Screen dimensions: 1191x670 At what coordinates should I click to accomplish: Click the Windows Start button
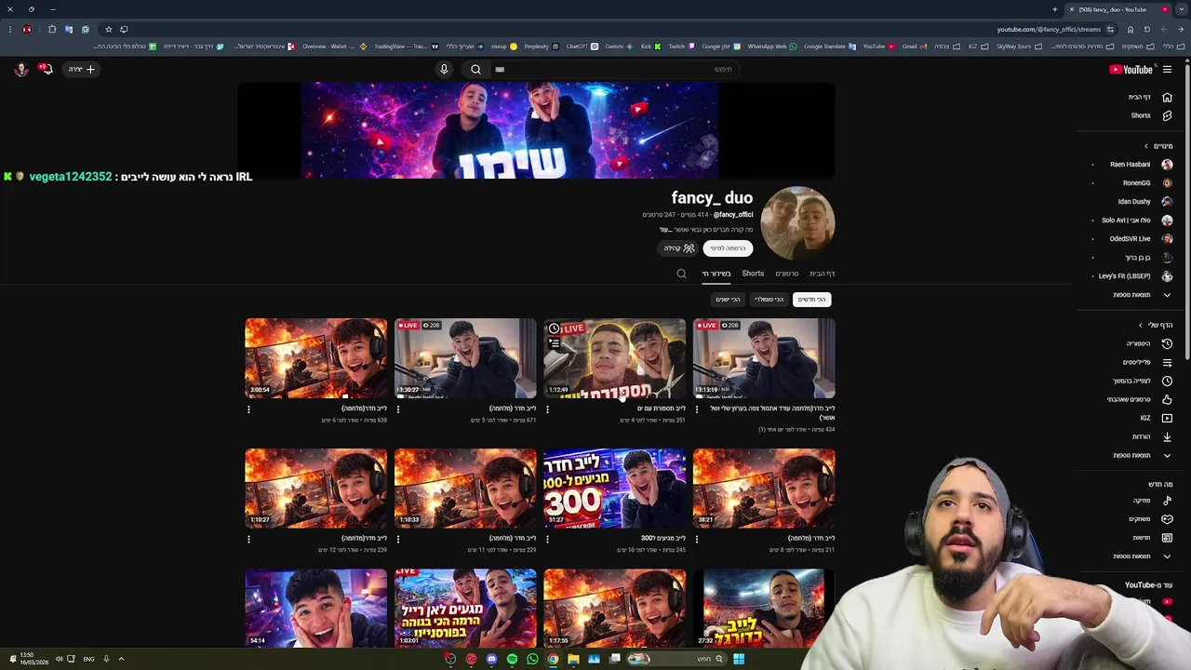point(738,659)
